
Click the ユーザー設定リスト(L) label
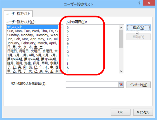coord(21,22)
